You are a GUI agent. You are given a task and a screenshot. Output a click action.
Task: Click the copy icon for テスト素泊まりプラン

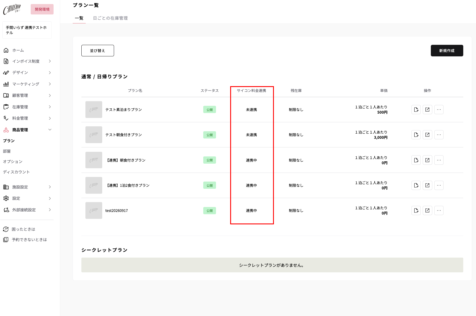pos(416,110)
